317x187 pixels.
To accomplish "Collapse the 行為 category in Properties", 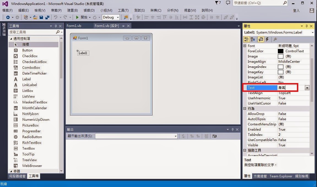I will pyautogui.click(x=245, y=109).
